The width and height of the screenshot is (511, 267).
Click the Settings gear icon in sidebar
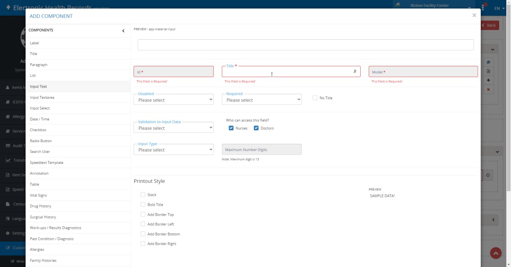(8, 233)
